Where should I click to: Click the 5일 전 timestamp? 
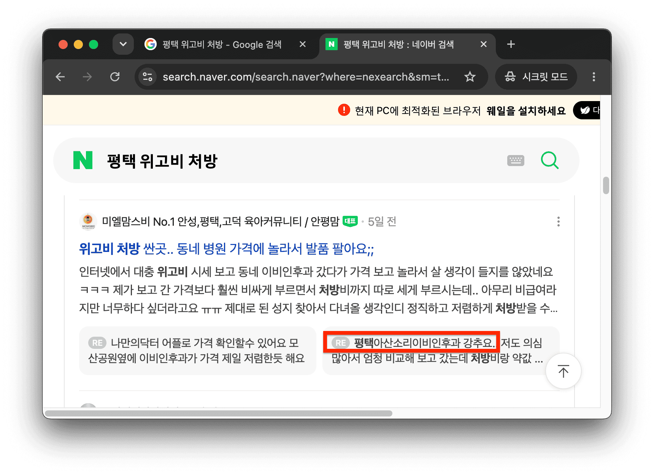click(x=382, y=222)
